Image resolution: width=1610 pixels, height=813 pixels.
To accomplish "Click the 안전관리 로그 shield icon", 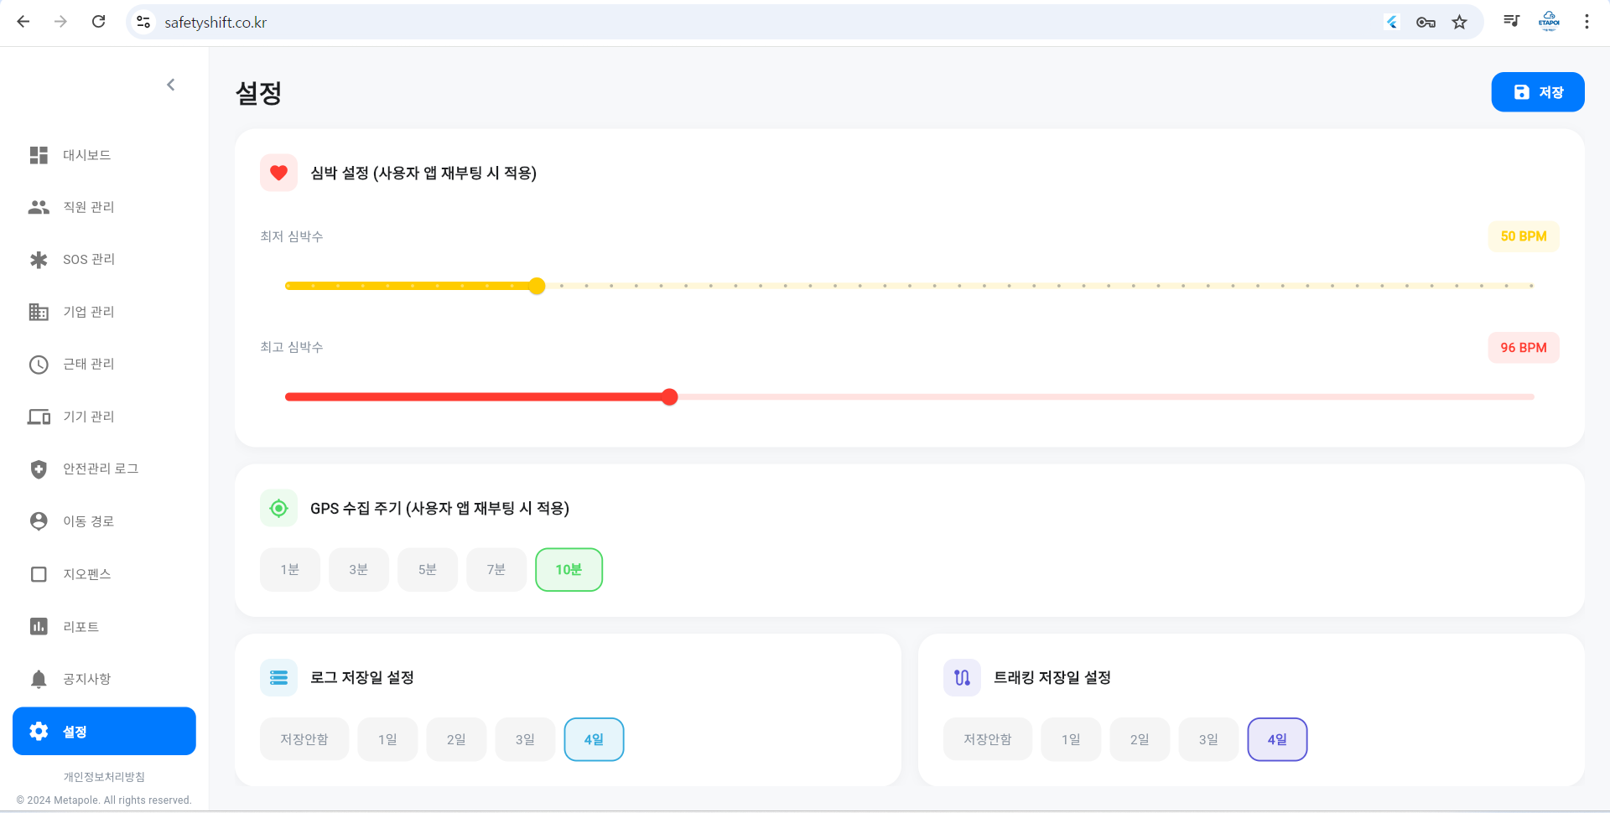I will click(x=39, y=469).
